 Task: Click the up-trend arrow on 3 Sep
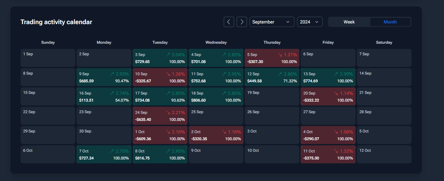(x=168, y=55)
